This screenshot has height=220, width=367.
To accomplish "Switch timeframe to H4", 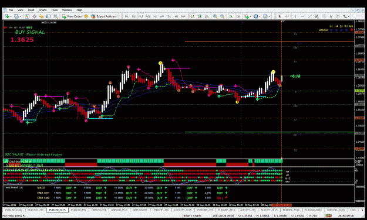I will 162,16.
